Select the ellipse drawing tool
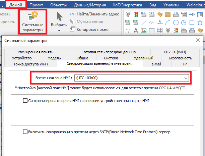The image size is (205, 156). [176, 23]
